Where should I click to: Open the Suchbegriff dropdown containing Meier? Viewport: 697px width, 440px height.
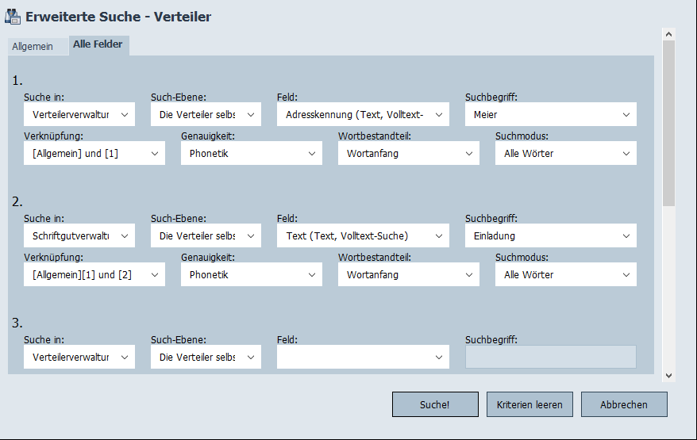tap(550, 115)
